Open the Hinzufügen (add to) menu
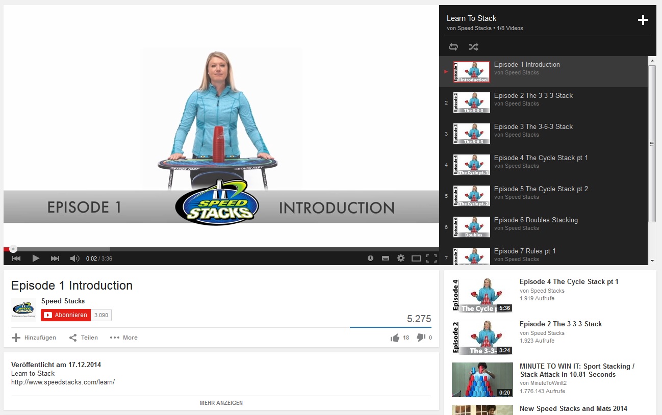Viewport: 662px width, 415px height. [x=34, y=338]
